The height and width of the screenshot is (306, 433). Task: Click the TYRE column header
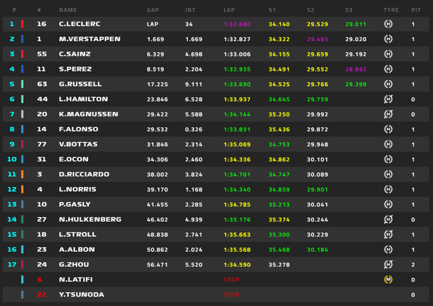coord(391,10)
